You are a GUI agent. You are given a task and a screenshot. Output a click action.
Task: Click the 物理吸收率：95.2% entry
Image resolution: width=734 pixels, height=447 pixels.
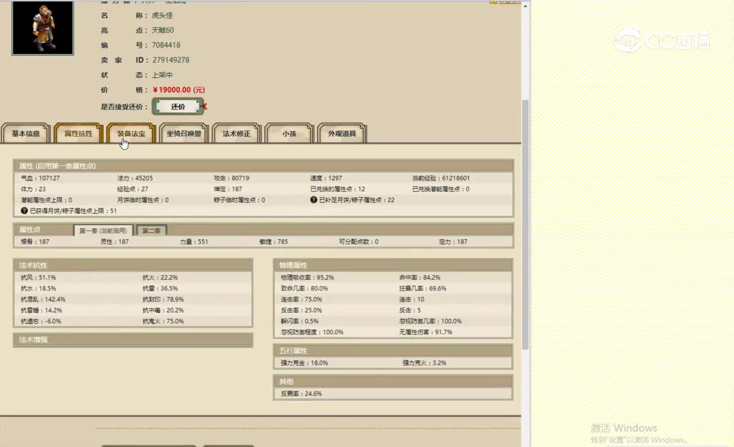coord(307,277)
